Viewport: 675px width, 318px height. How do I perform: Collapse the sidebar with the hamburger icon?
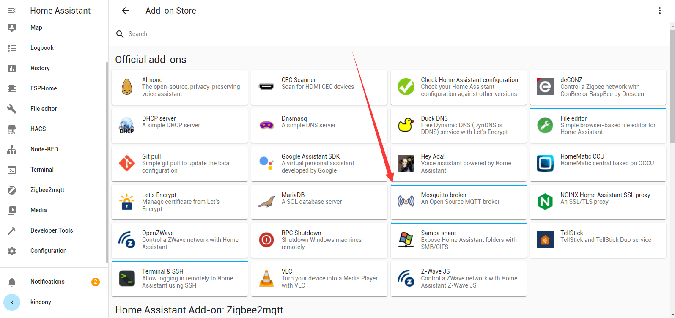pyautogui.click(x=12, y=11)
